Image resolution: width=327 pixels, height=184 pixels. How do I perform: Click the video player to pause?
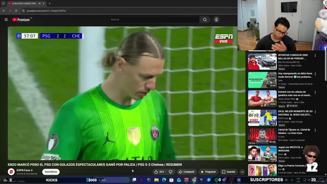[126, 93]
